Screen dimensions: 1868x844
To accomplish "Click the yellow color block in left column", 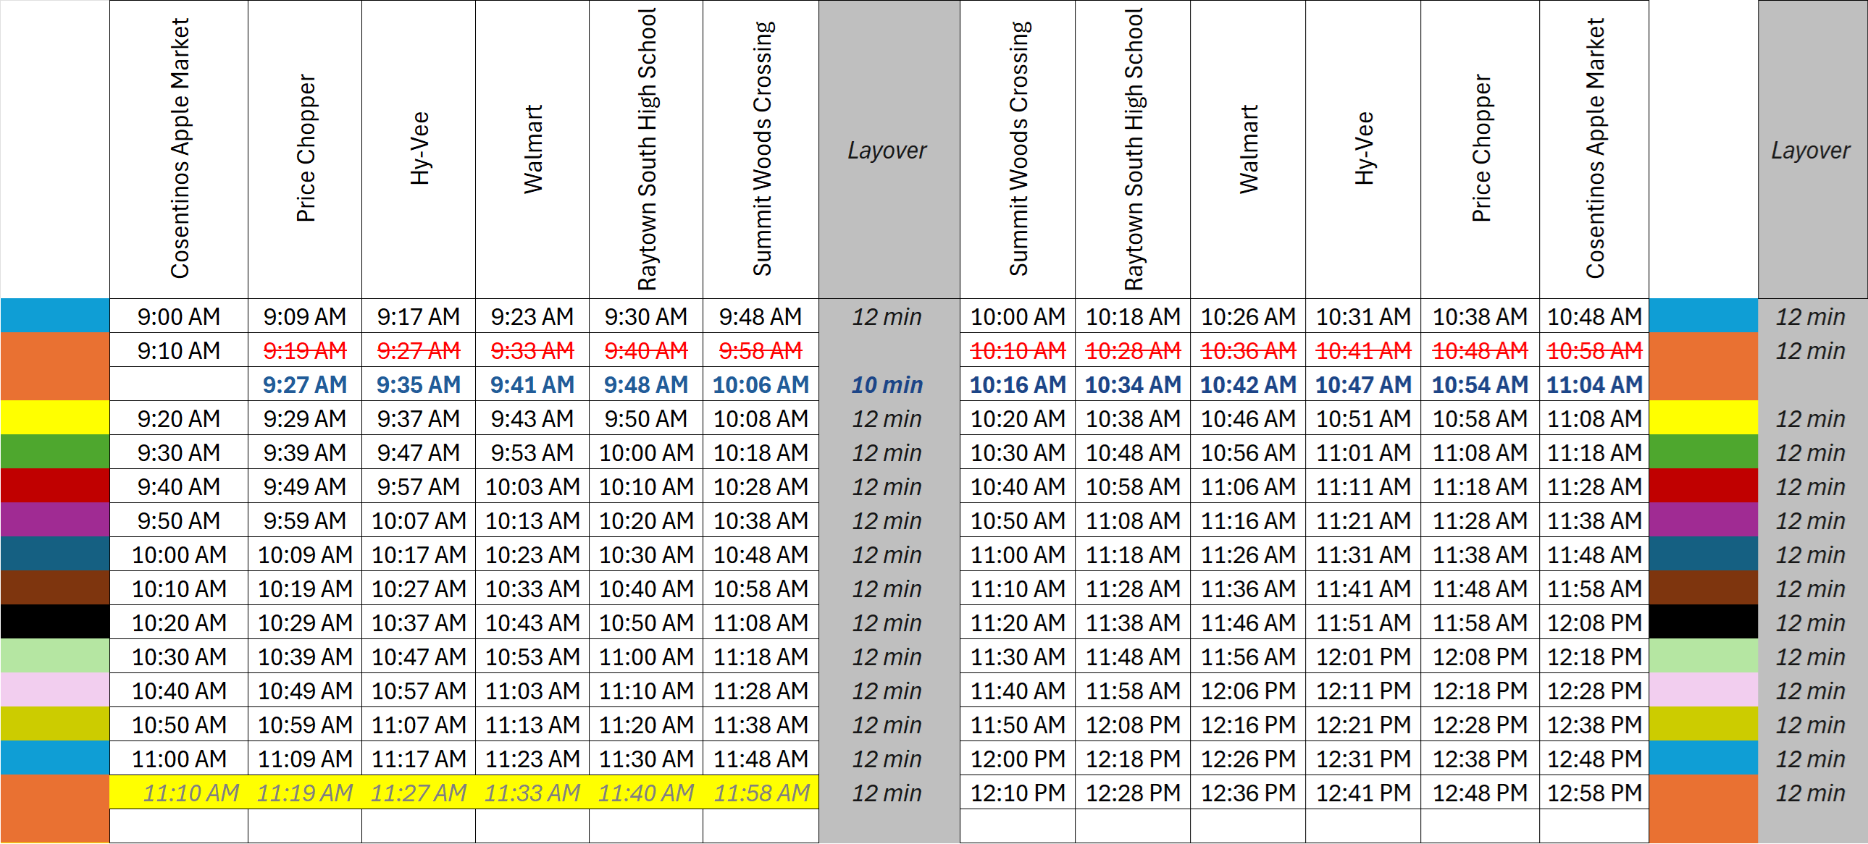I will coord(54,418).
